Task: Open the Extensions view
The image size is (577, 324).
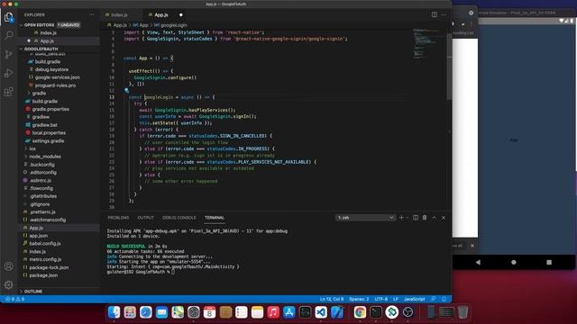Action: [9, 92]
